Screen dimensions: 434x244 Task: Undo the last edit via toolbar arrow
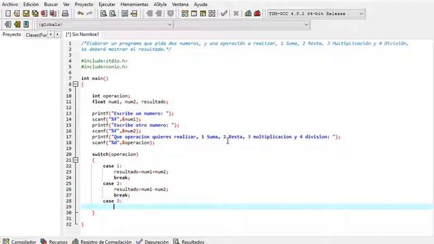pos(80,14)
